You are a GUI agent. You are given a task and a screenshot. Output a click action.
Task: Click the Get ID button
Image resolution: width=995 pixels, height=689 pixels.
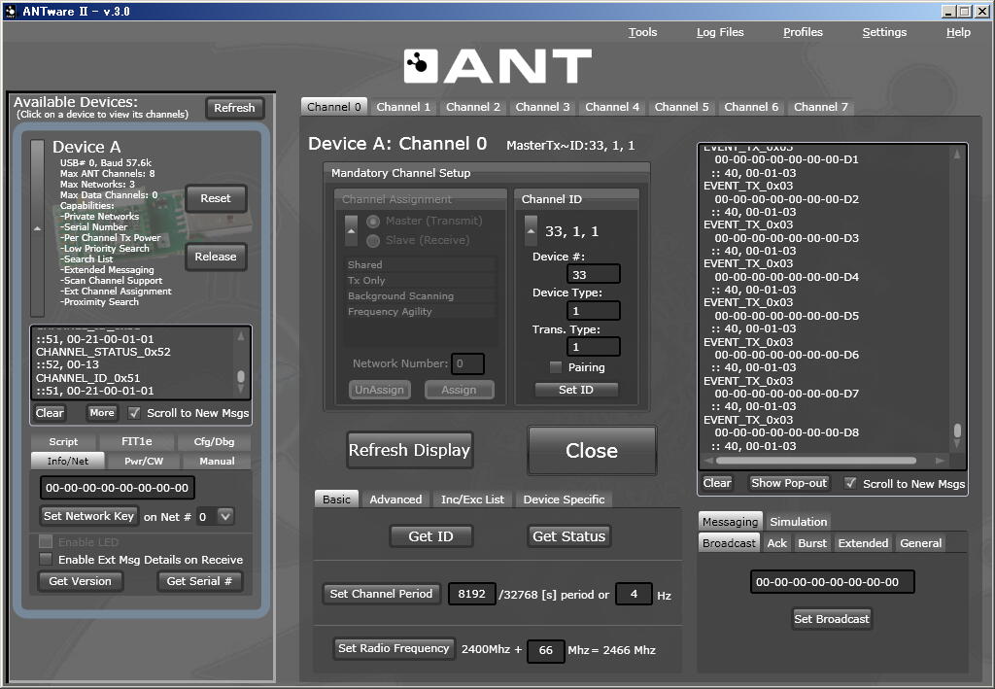tap(430, 536)
